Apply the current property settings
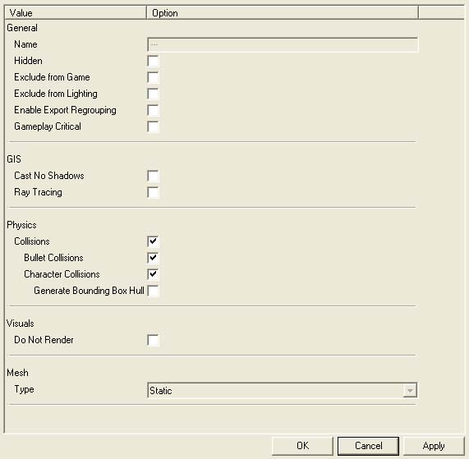This screenshot has height=459, width=469. [434, 446]
